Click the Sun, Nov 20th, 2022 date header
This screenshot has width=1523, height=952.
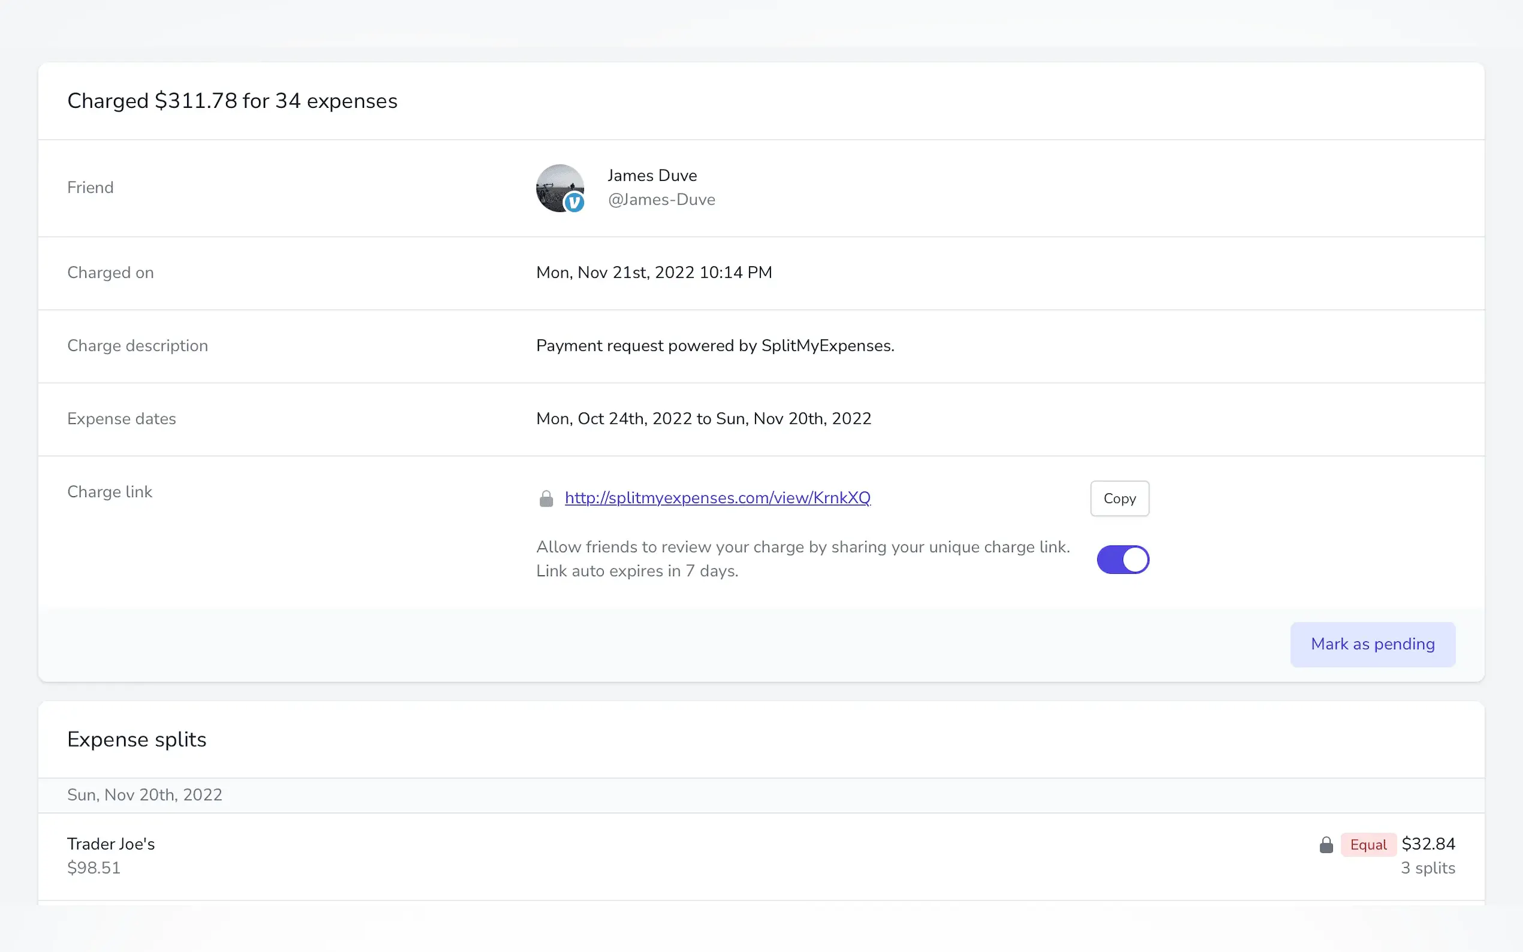144,794
